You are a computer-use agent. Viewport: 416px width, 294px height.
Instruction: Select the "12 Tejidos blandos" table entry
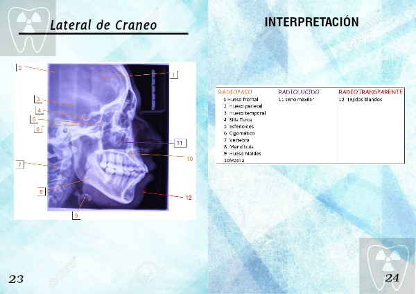360,99
